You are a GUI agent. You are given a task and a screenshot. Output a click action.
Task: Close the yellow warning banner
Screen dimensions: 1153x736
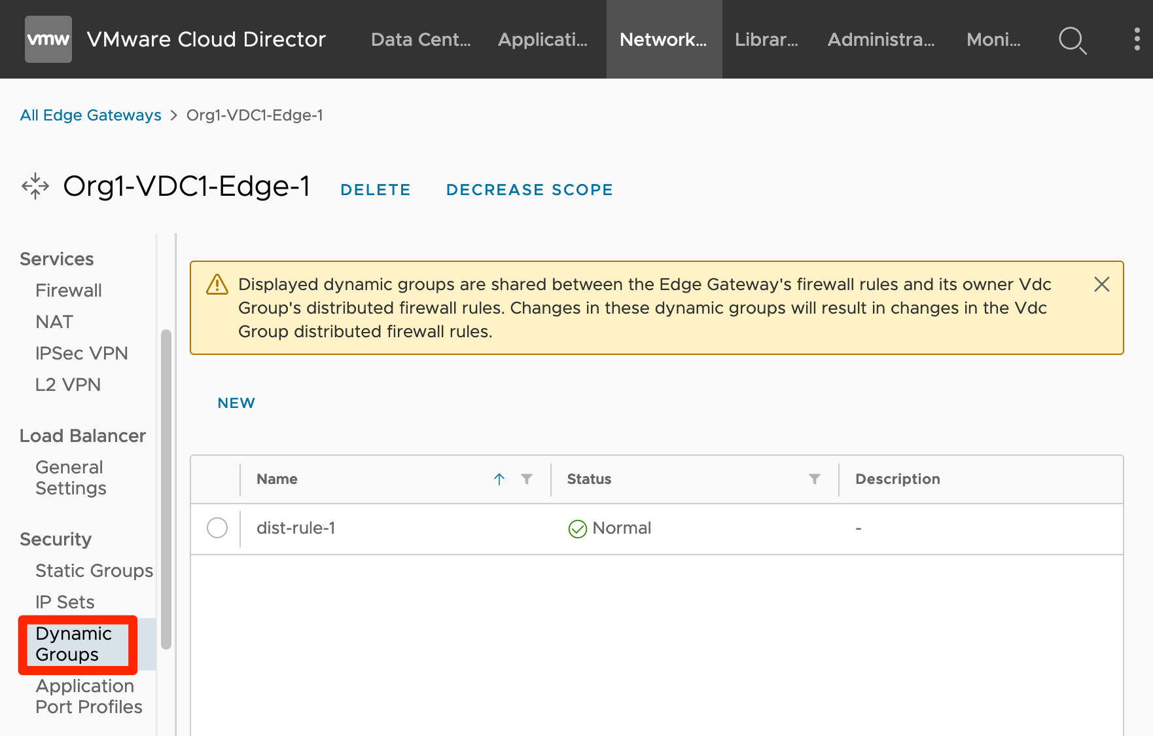1102,284
